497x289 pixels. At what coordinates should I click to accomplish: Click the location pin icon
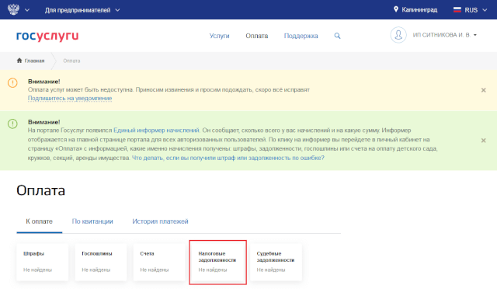click(x=396, y=9)
